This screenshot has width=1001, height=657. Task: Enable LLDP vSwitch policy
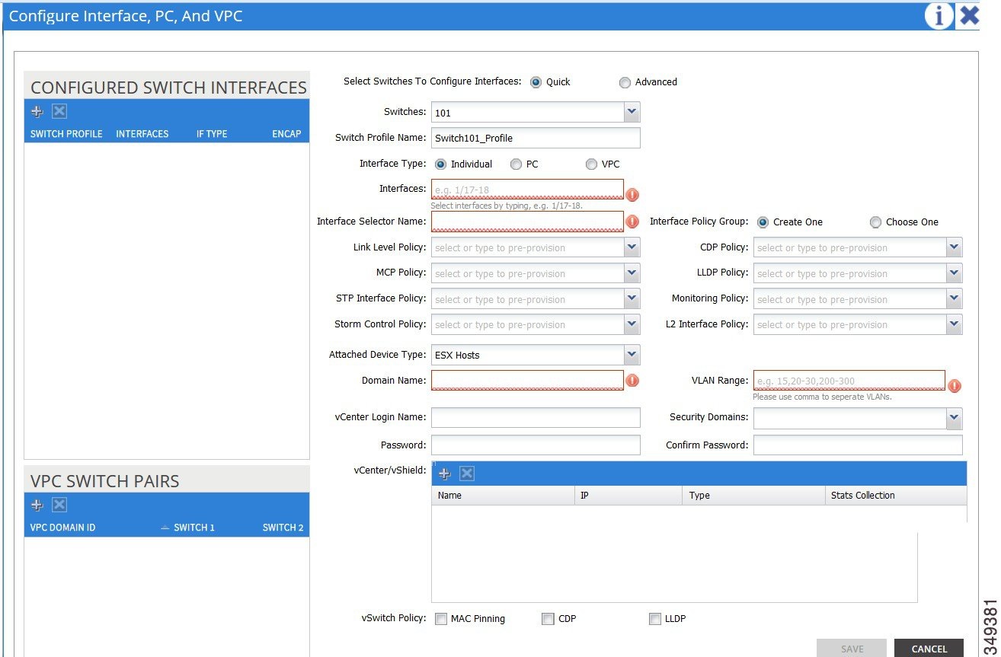click(654, 618)
